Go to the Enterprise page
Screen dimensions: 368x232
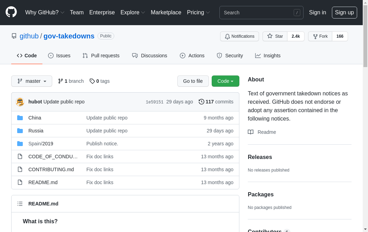point(102,12)
